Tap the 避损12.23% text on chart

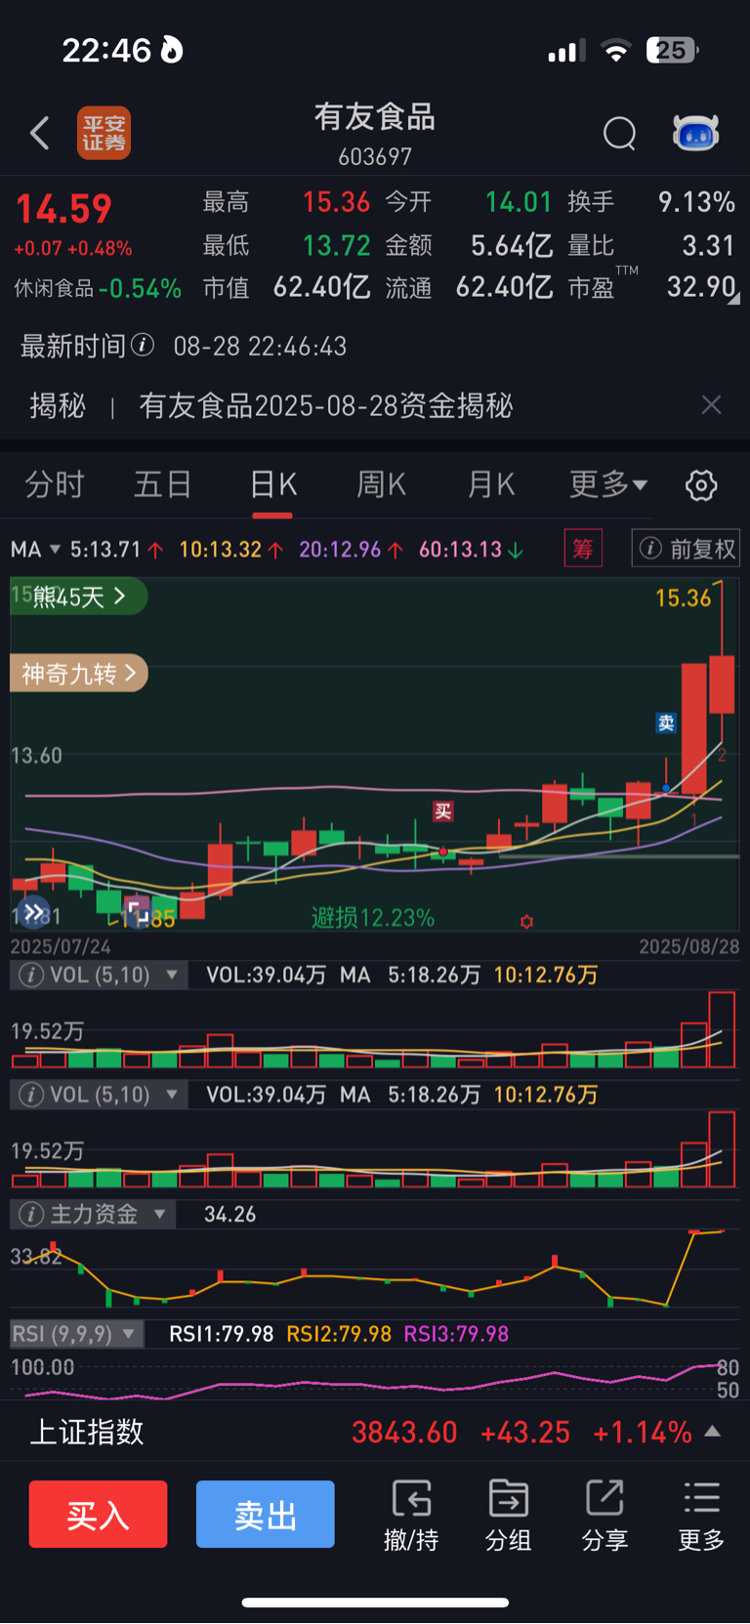tap(372, 918)
